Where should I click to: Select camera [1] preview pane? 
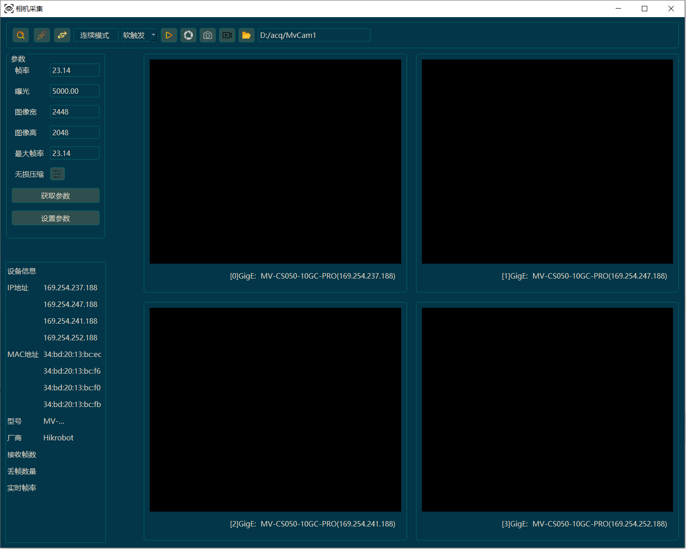click(547, 161)
